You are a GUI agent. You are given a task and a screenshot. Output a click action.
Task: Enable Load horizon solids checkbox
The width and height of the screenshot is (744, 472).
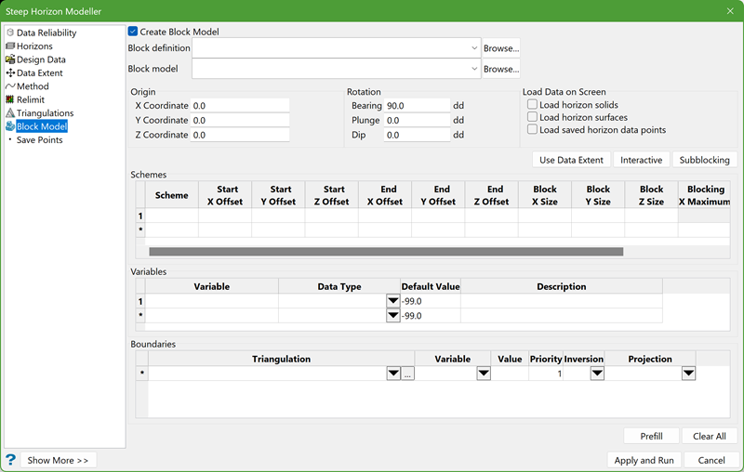coord(533,106)
